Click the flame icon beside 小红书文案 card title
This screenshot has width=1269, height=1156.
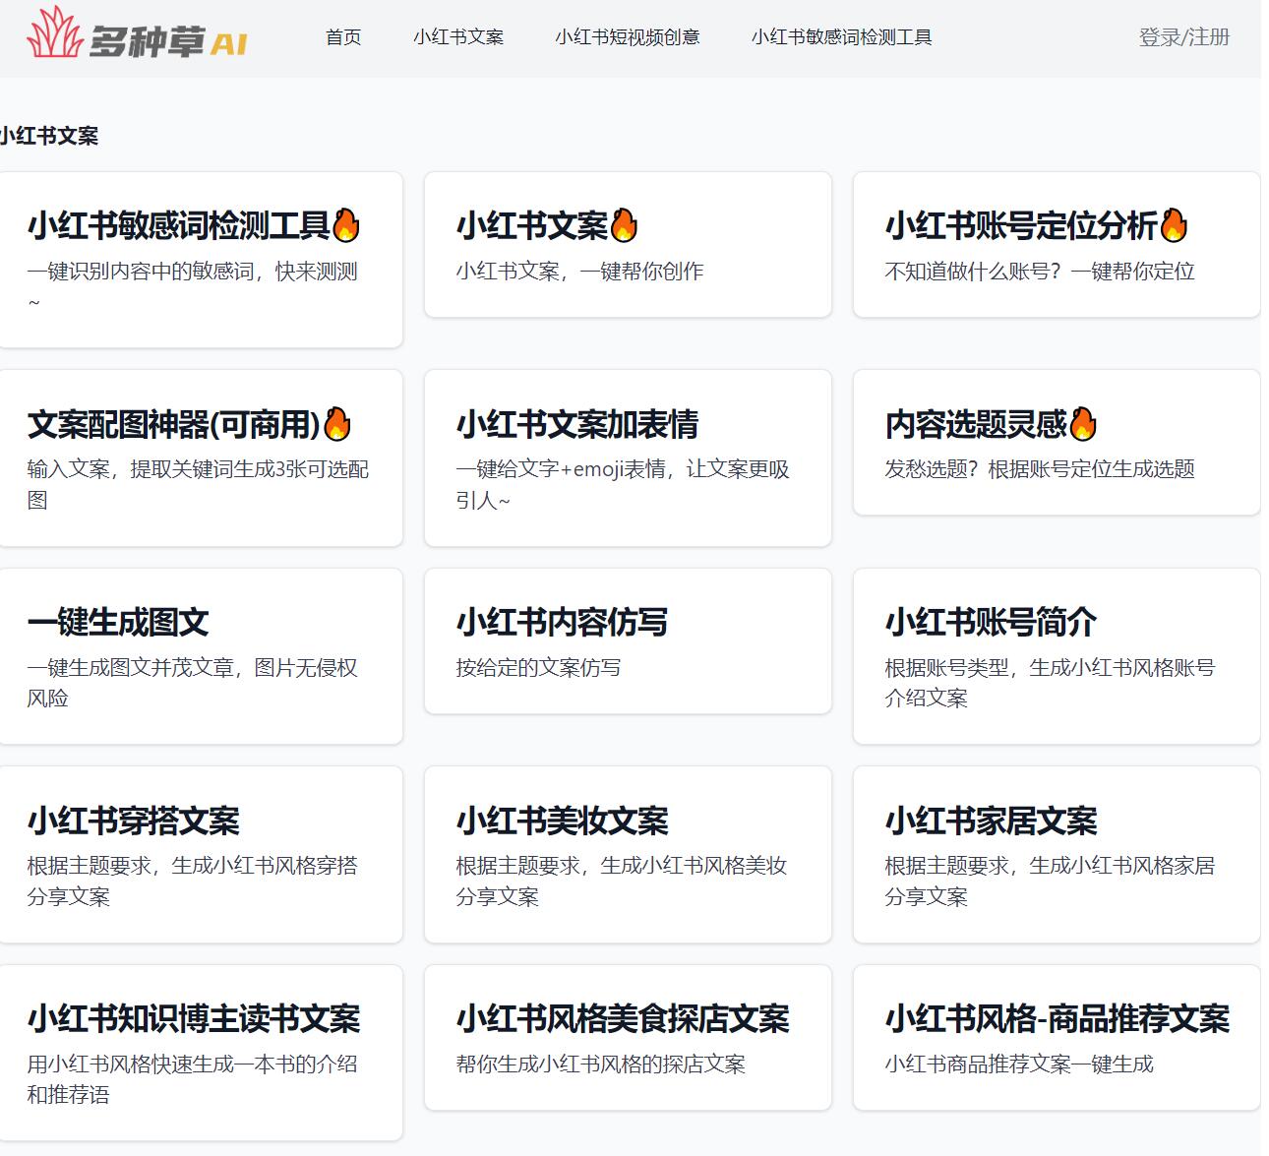point(624,225)
